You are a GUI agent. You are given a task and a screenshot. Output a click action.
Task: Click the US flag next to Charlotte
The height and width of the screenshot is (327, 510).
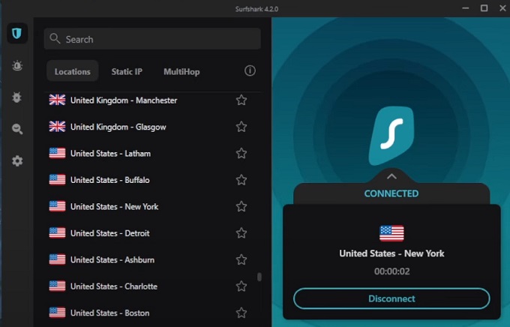[x=57, y=286]
